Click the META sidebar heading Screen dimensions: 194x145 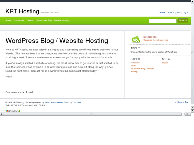(166, 59)
